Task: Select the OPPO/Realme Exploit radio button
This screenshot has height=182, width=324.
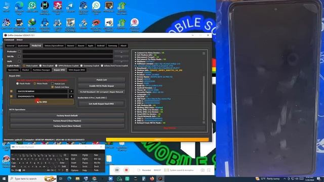Action: 56,66
